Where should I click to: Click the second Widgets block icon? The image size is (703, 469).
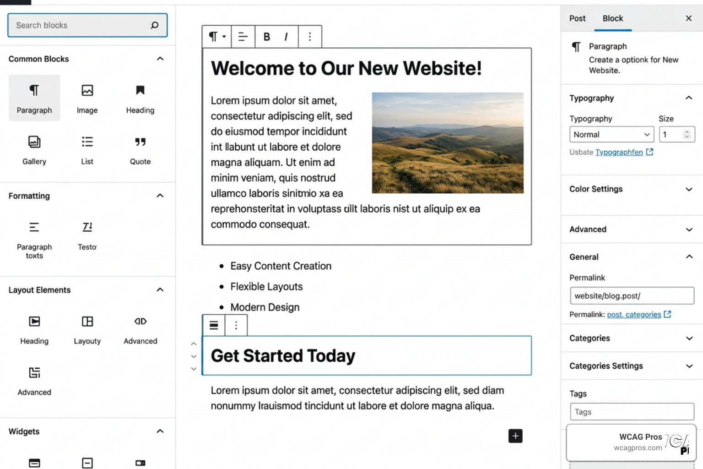[x=87, y=463]
